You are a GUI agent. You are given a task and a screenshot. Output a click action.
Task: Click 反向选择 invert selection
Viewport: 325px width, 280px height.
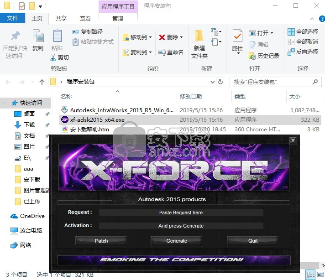point(303,52)
